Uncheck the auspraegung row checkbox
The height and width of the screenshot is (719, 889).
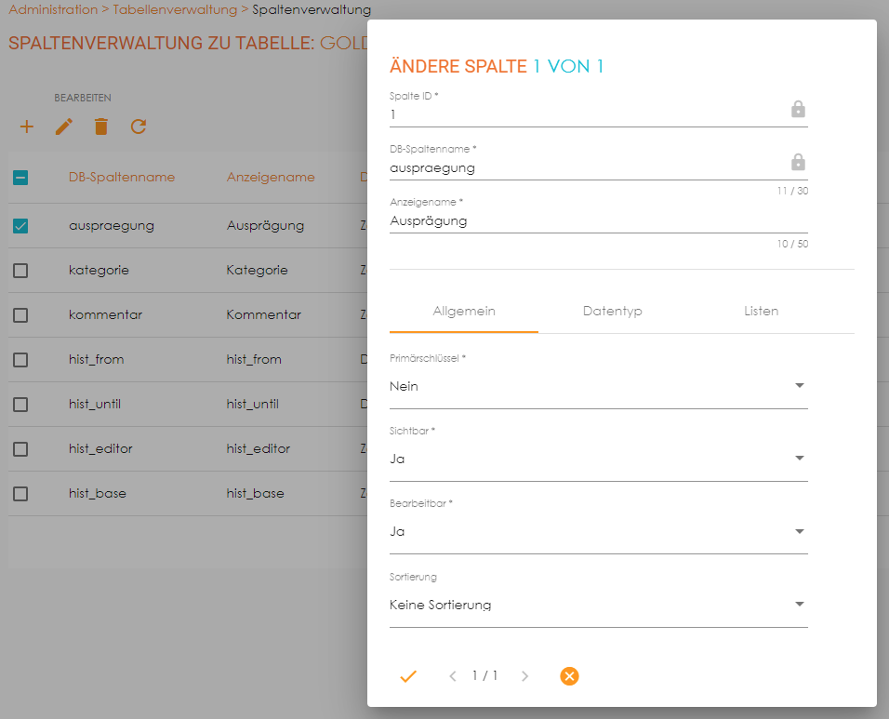point(20,225)
